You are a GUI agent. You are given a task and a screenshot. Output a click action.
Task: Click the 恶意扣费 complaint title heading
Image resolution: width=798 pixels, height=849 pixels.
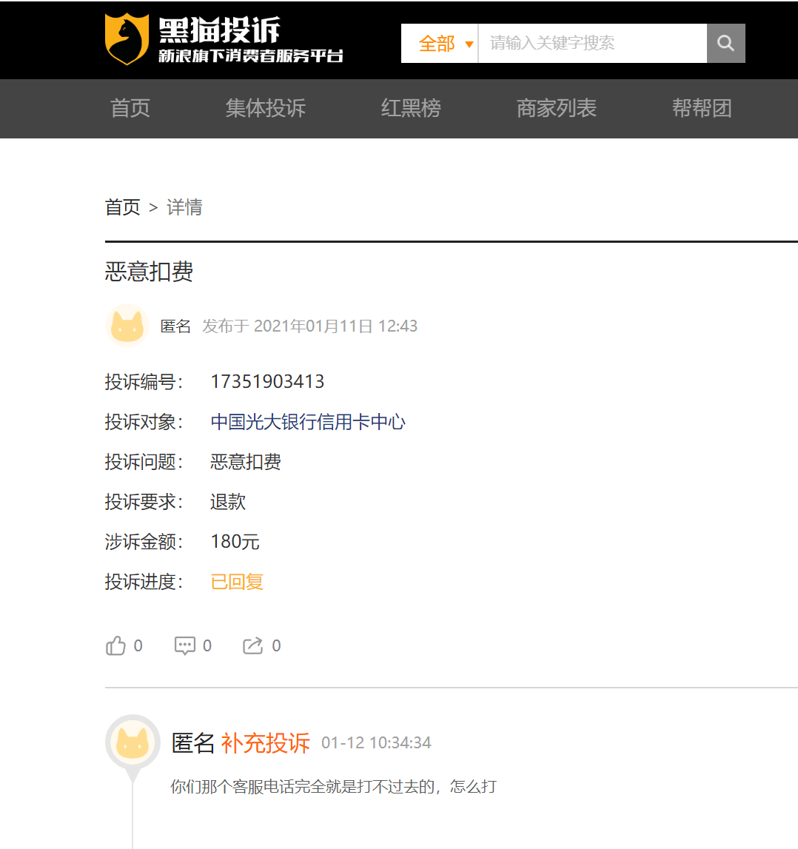tap(149, 272)
